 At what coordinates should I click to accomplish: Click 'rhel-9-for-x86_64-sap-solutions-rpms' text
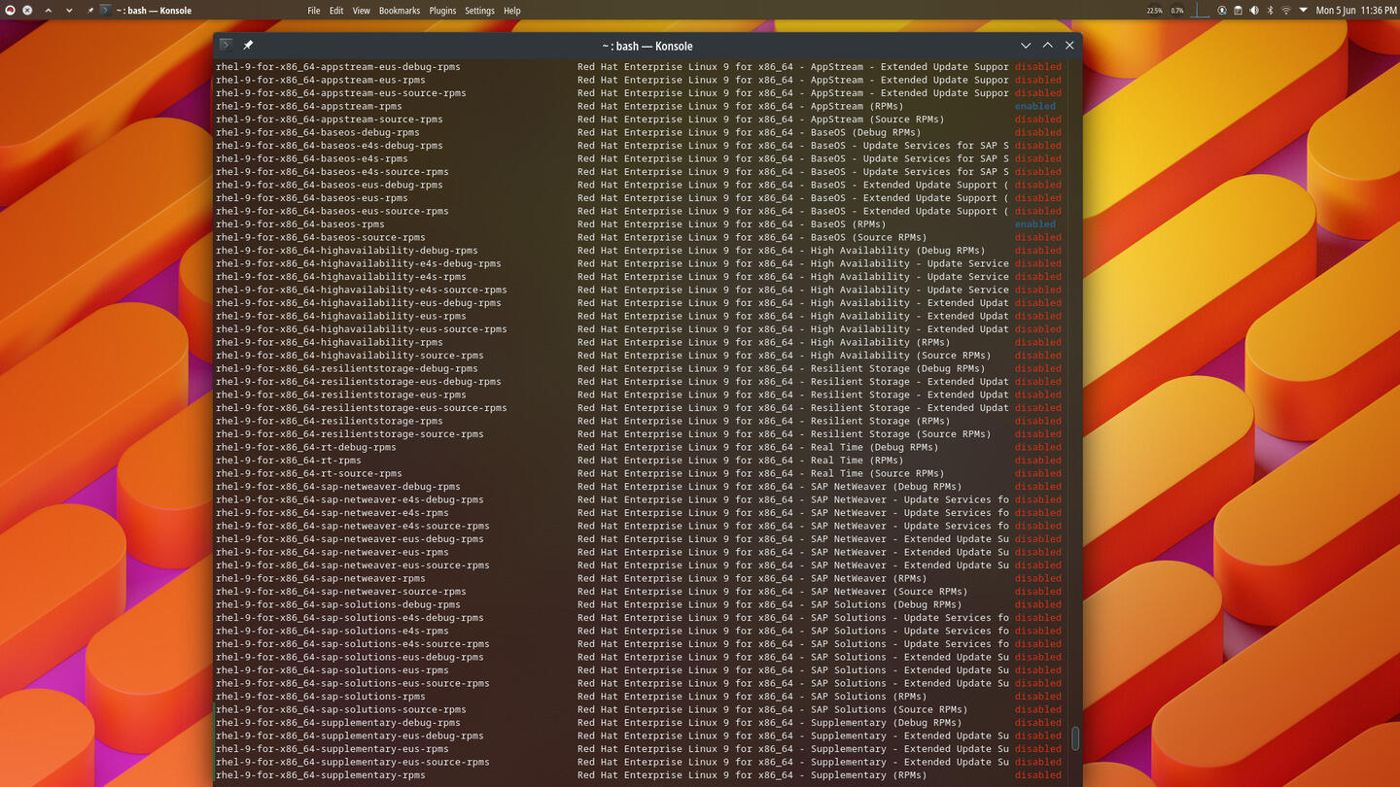point(321,697)
